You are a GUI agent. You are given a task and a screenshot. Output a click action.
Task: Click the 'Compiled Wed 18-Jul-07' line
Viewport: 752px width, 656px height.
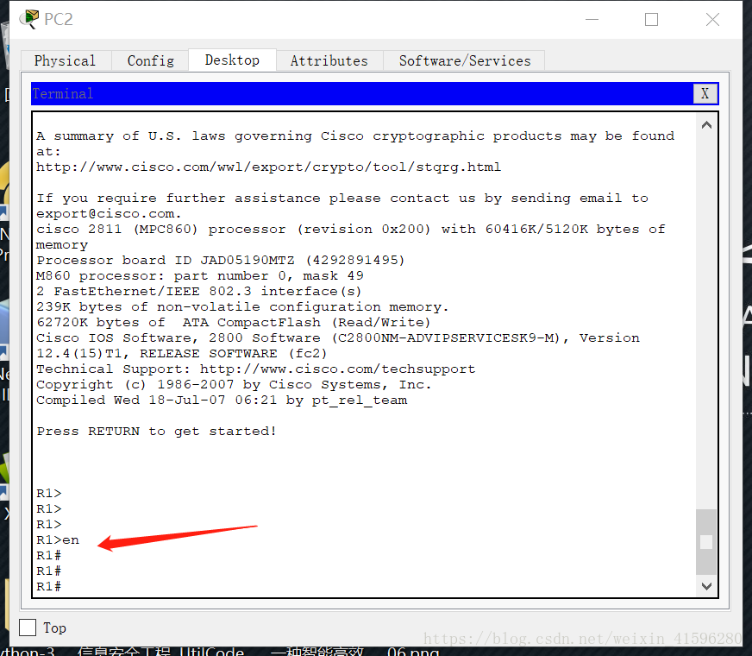click(x=222, y=401)
